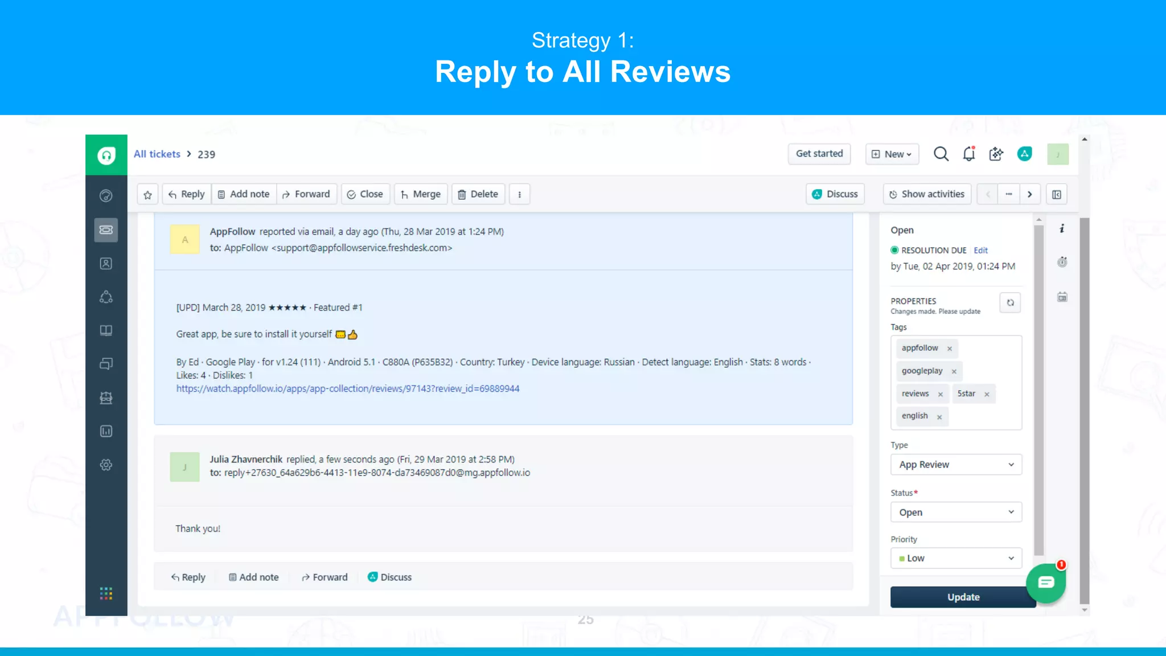Open the time tracking stopwatch icon
Viewport: 1166px width, 656px height.
[1062, 262]
